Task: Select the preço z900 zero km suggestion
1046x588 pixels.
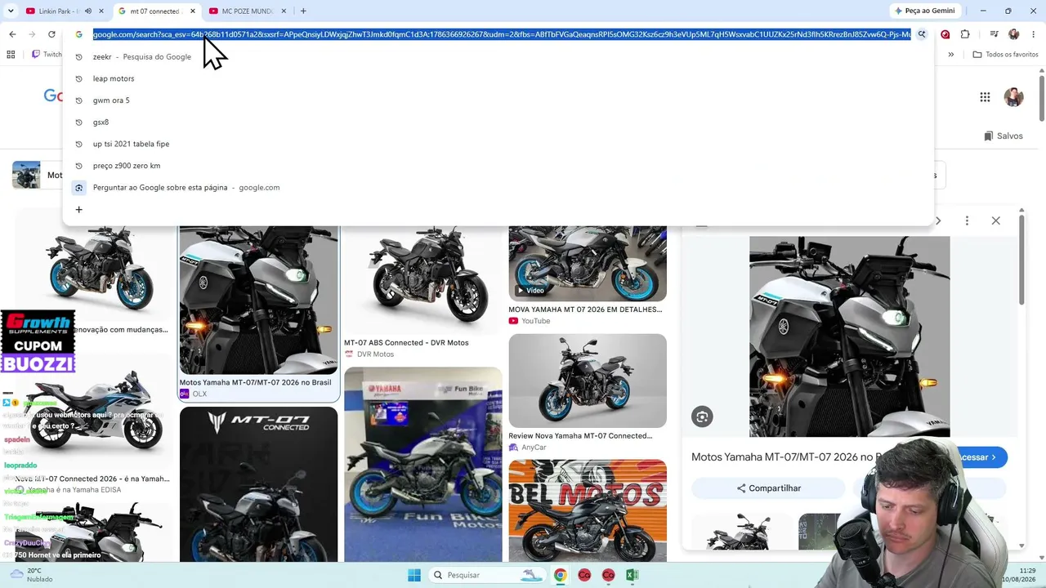Action: (498, 166)
